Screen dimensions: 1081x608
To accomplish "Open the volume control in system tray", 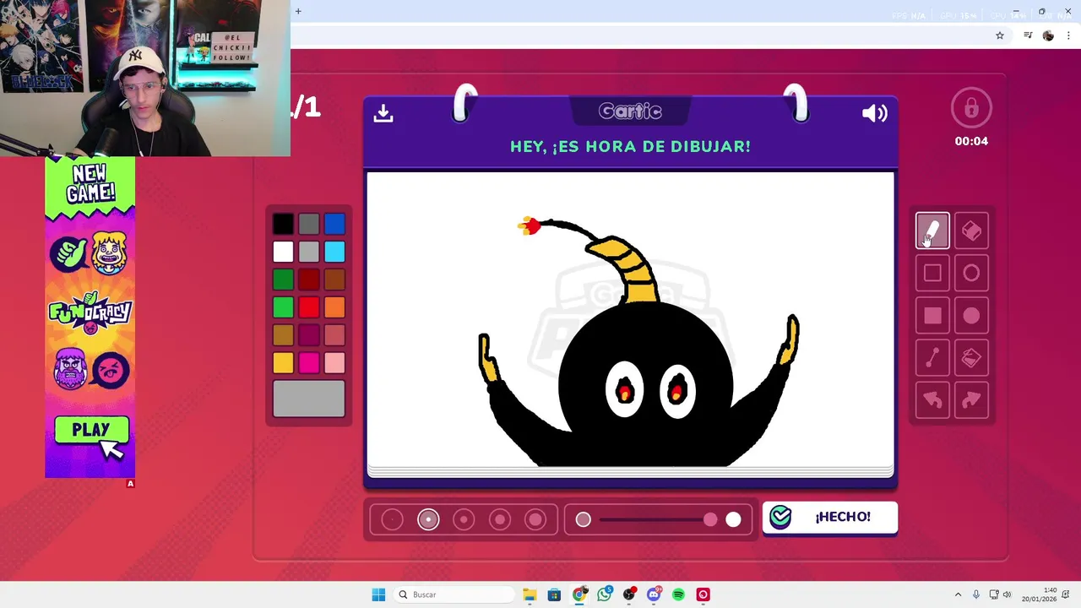I will pos(1007,594).
